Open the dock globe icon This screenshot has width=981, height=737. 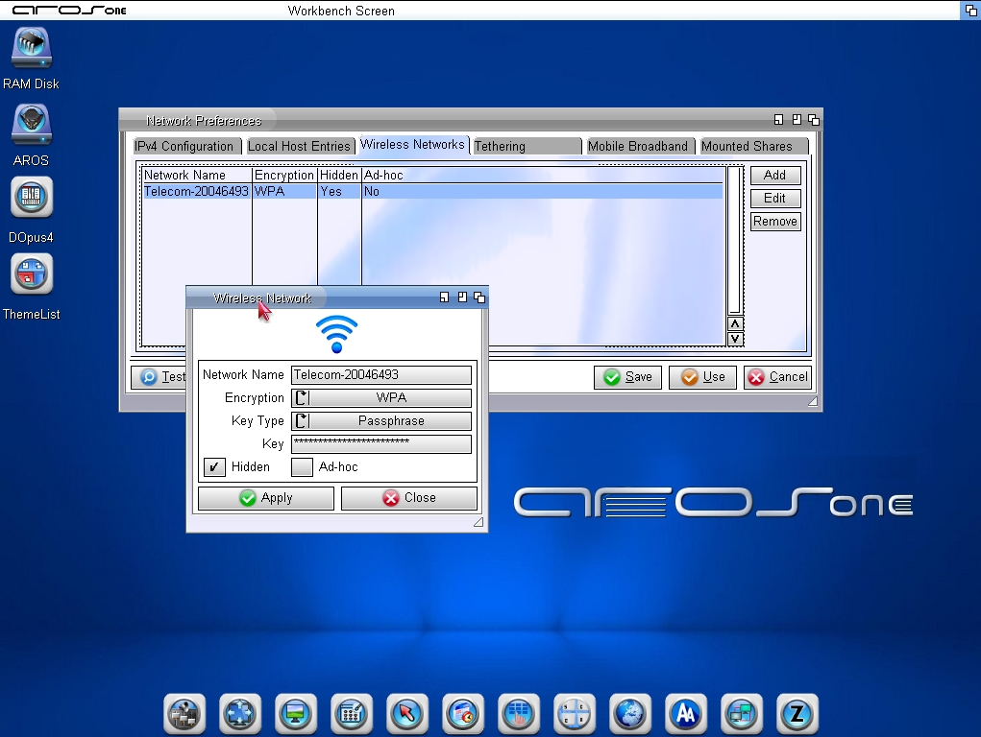point(630,713)
